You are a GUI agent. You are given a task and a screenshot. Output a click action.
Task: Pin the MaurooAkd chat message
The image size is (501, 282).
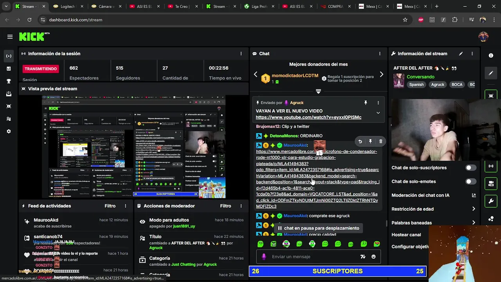coord(370,141)
